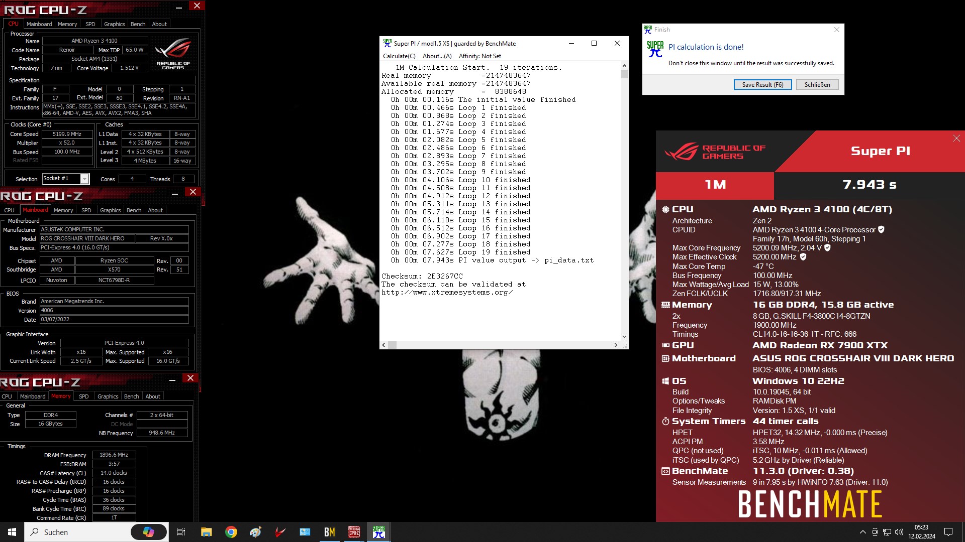This screenshot has width=965, height=542.
Task: Switch to Memory tab in top CPU-Z window
Action: coord(67,24)
